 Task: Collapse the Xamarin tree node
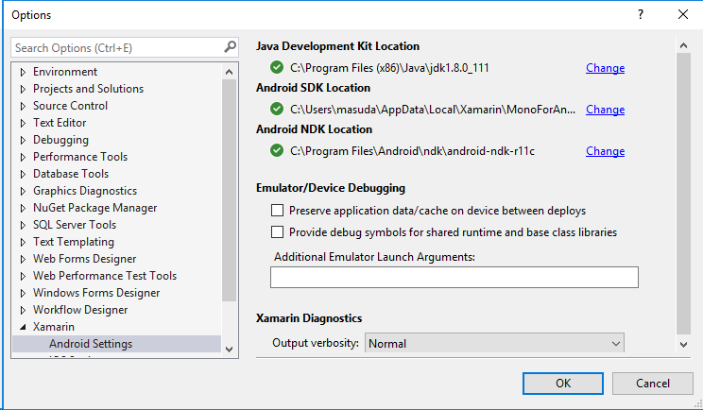point(23,327)
